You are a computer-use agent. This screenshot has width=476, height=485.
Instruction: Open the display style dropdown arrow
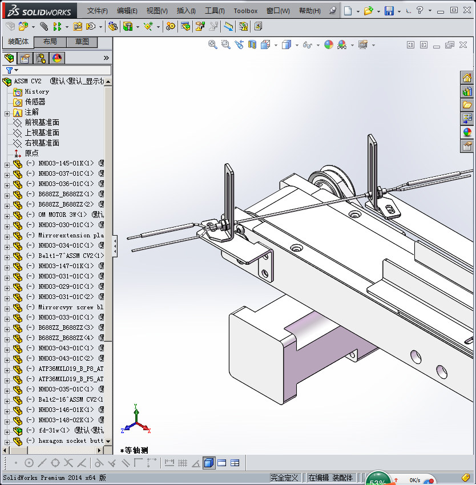(297, 45)
